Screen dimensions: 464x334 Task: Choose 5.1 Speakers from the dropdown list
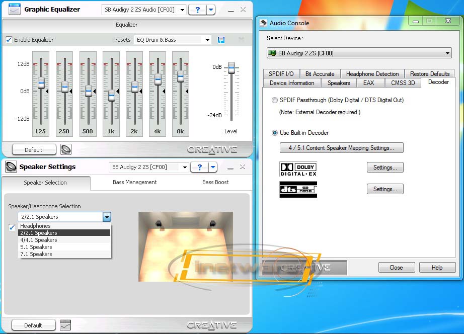tap(36, 247)
